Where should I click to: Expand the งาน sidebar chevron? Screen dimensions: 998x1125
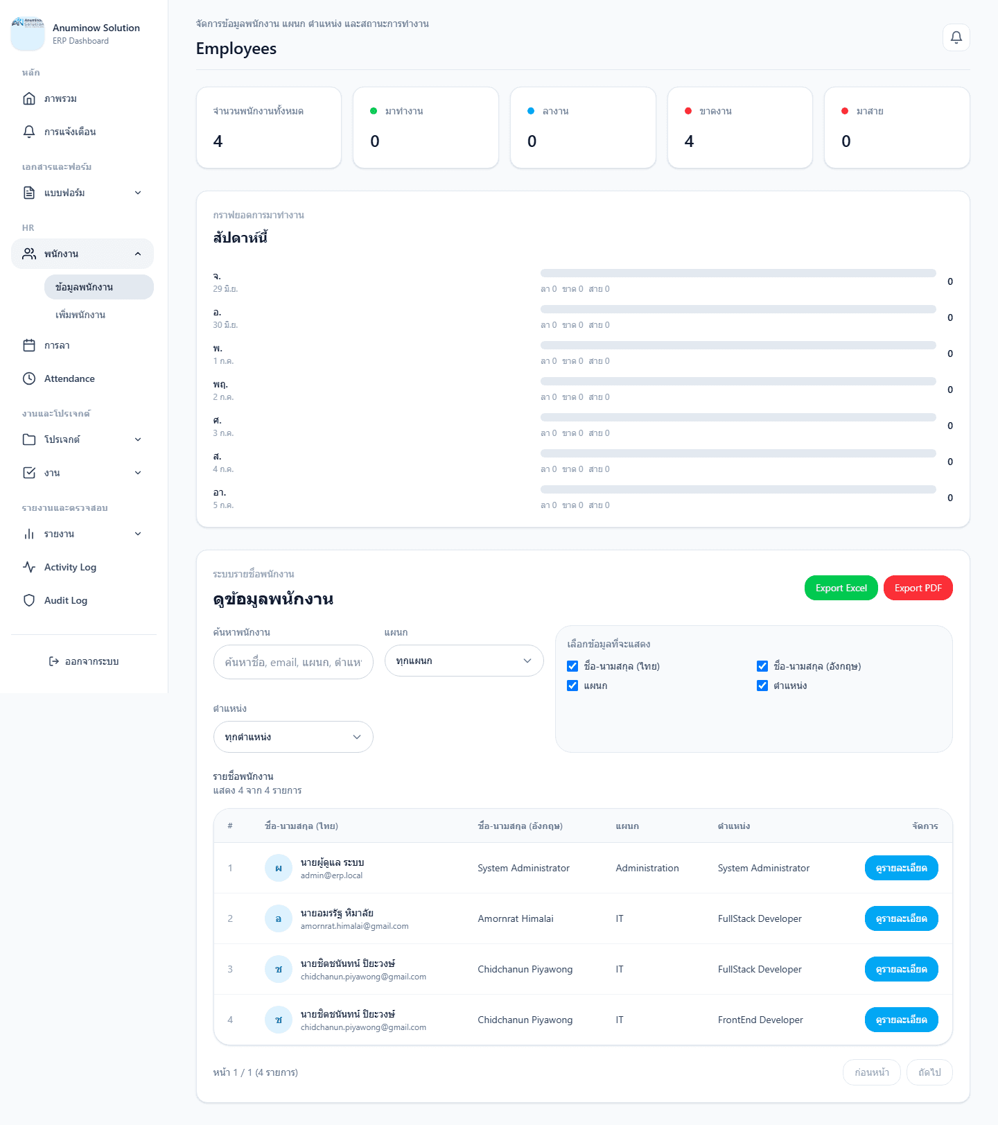click(138, 473)
